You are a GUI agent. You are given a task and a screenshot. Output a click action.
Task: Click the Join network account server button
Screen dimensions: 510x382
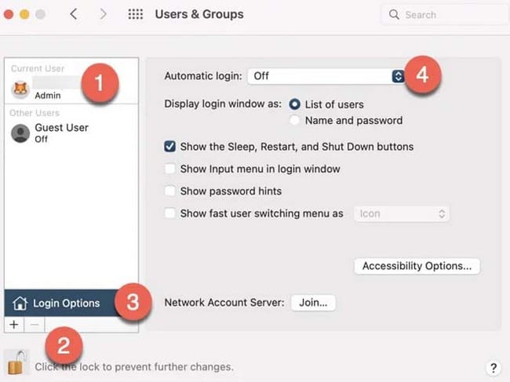click(x=313, y=303)
